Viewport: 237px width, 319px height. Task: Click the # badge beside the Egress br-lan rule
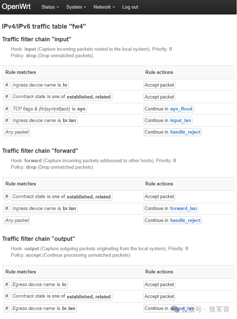[x=7, y=308]
